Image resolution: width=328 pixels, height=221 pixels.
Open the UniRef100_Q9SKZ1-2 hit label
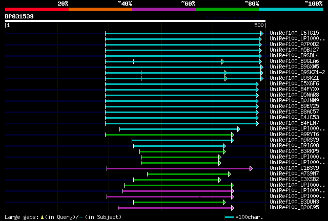[297, 72]
